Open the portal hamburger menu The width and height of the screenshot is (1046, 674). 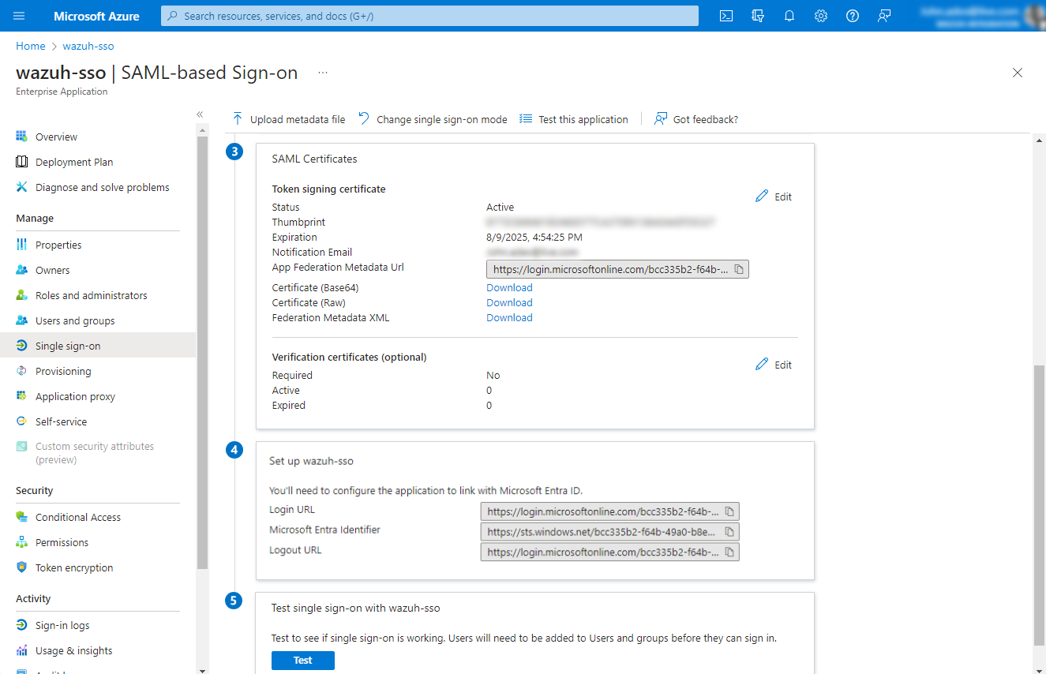tap(20, 16)
